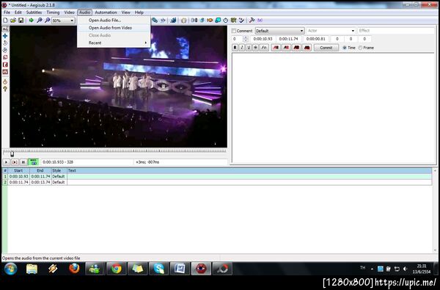The width and height of the screenshot is (440, 290).
Task: Select the rectangle Clip tool
Action: (x=5, y=65)
